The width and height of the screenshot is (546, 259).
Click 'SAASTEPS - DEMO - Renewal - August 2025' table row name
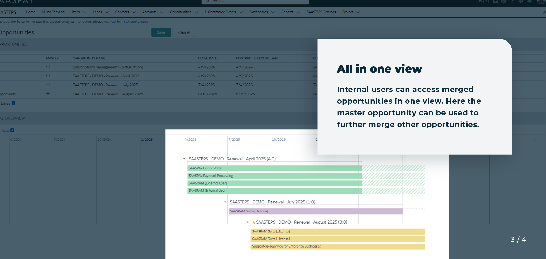click(108, 94)
